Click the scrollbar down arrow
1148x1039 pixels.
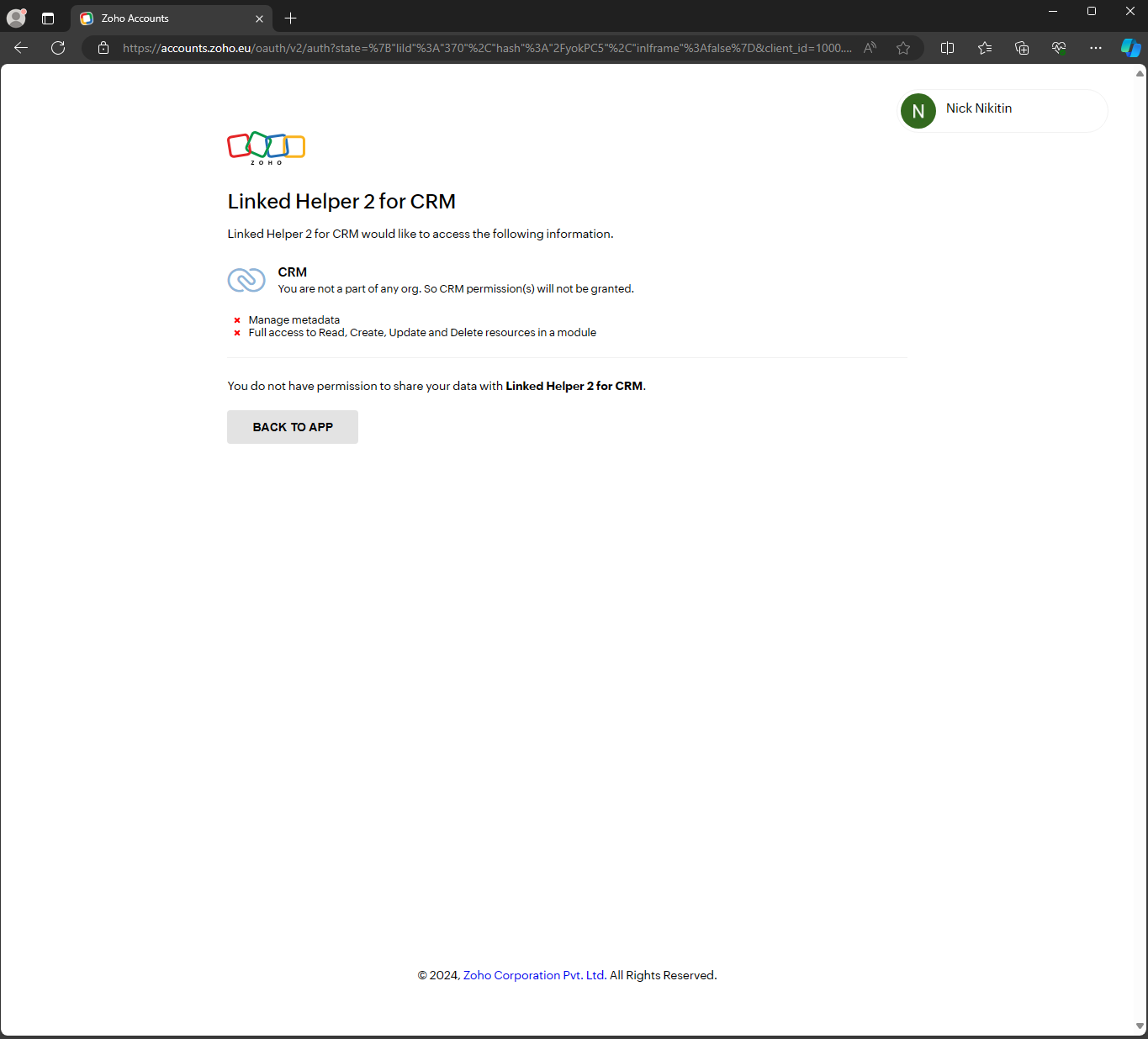point(1140,1026)
